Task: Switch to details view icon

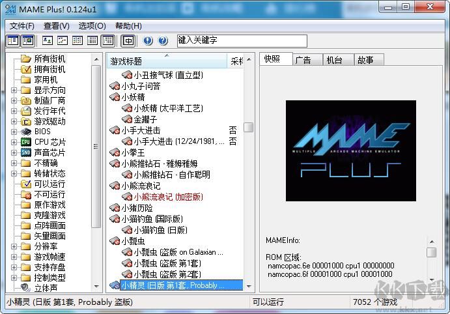Action: click(x=92, y=40)
